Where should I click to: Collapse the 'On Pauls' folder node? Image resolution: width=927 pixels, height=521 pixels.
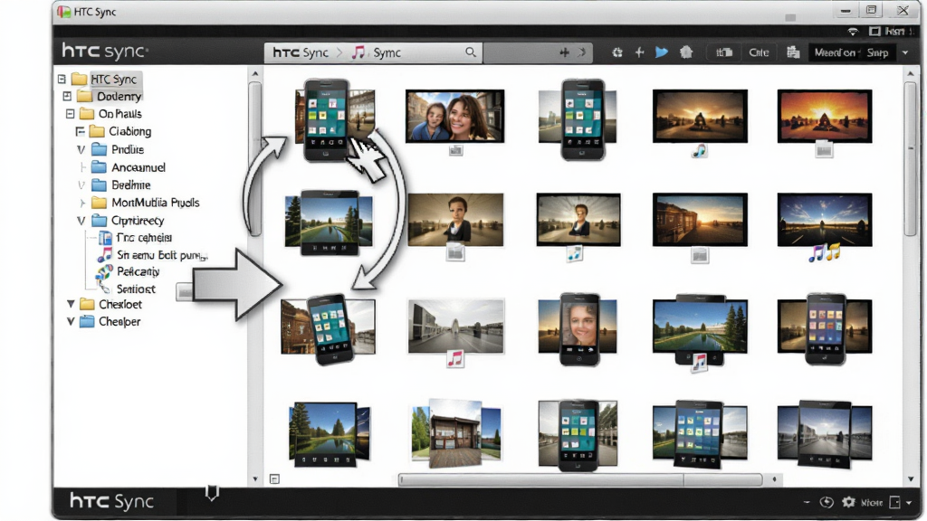pos(71,113)
